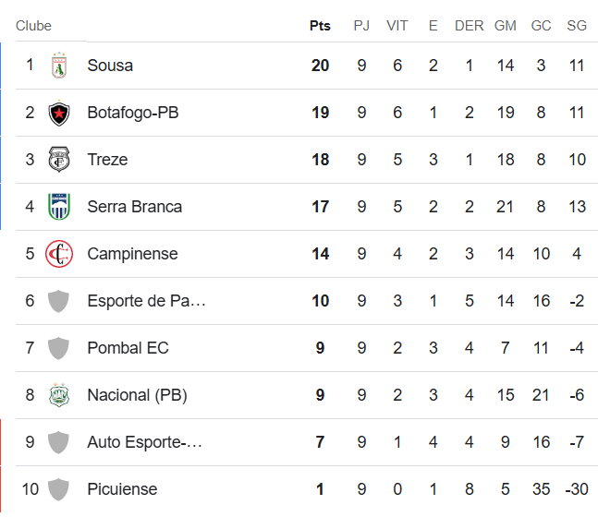
Task: Open the Serra Branca team page
Action: point(134,207)
